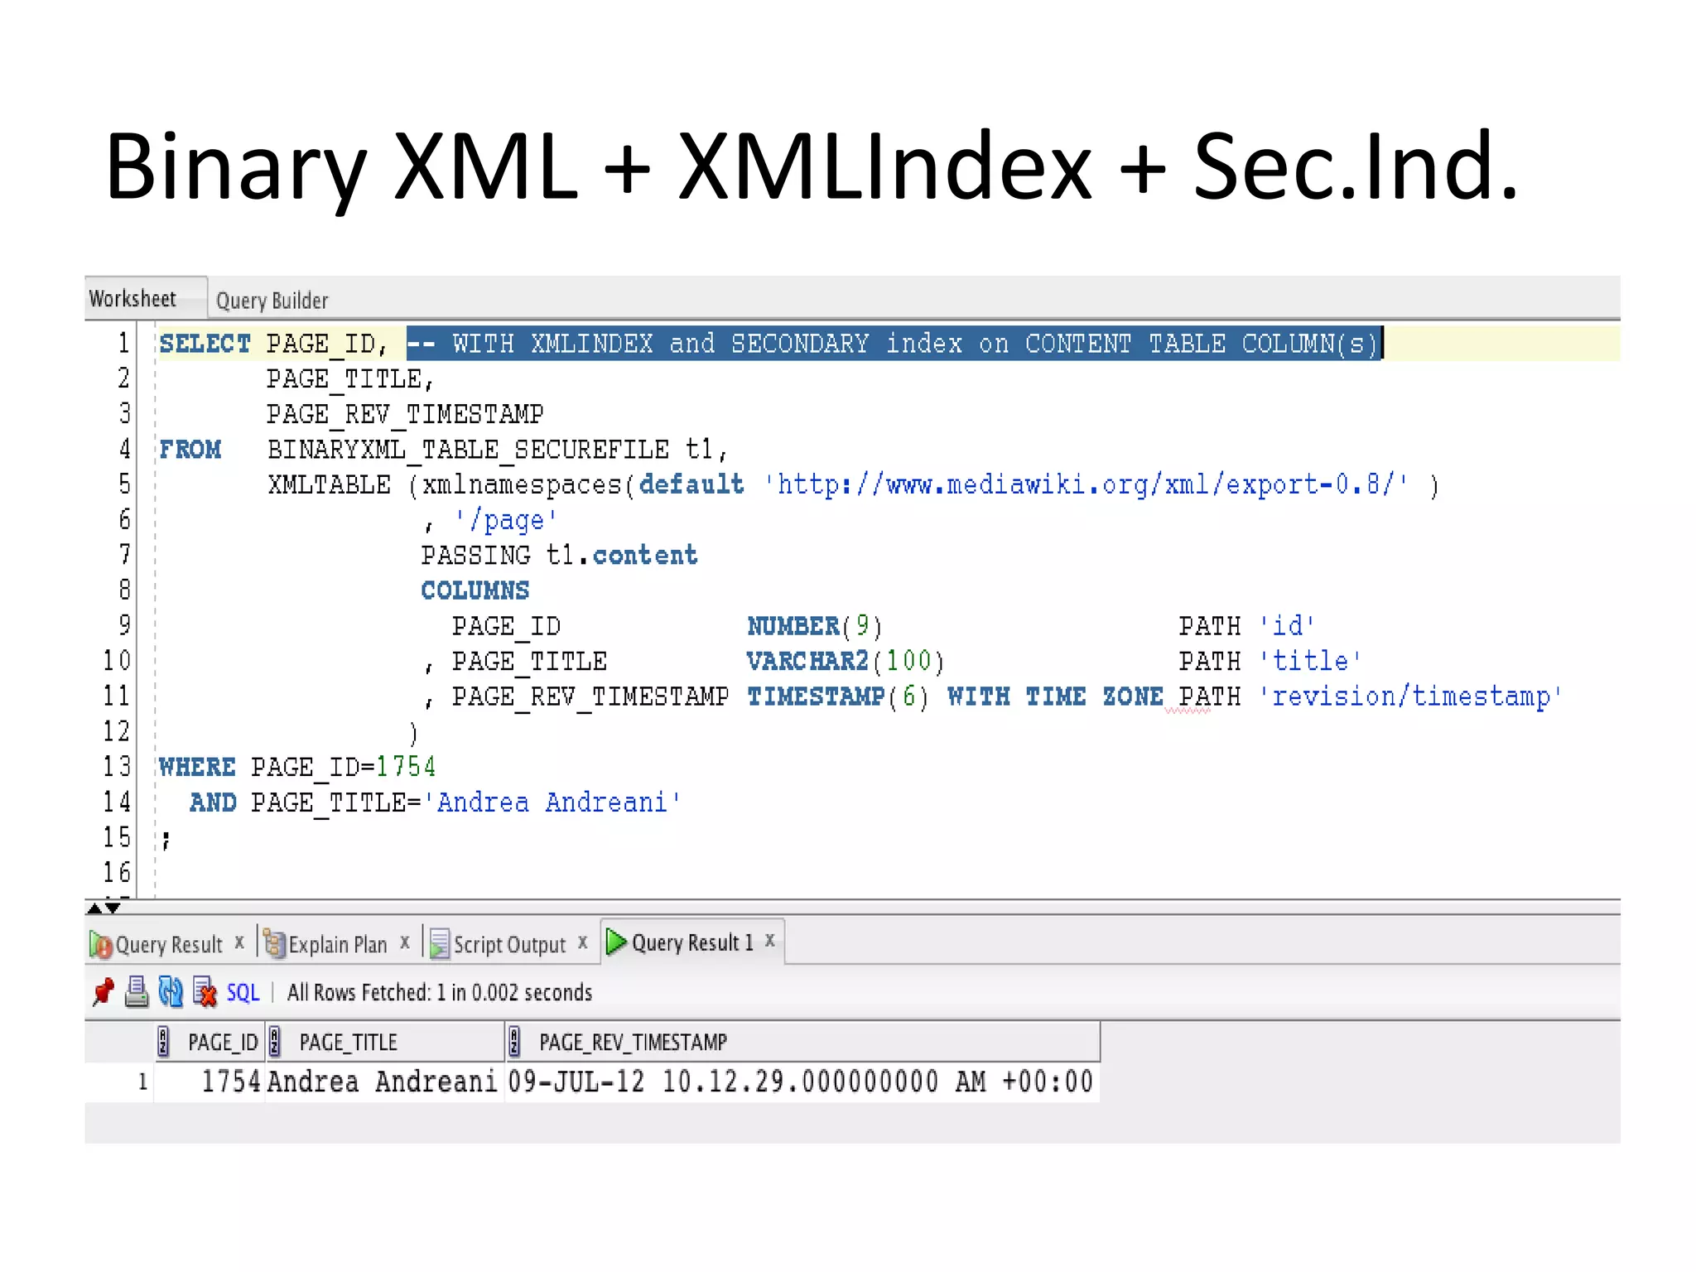Screen dimensions: 1696x1272
Task: Close the Query Result 1 tab
Action: pos(770,940)
